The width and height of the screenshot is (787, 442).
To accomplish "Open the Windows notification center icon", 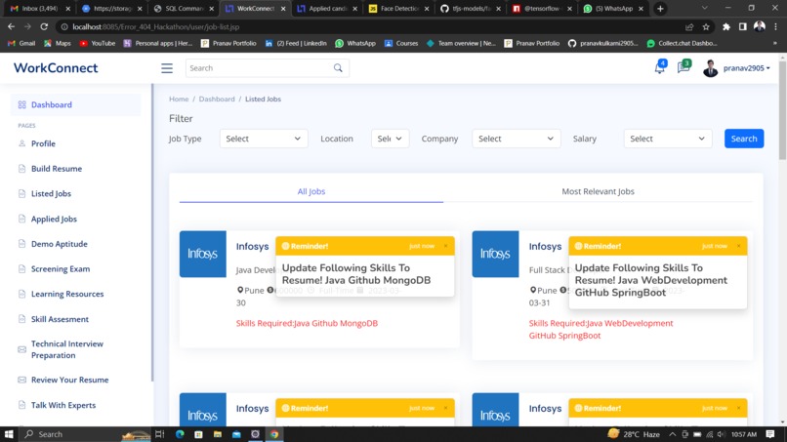I will click(770, 434).
